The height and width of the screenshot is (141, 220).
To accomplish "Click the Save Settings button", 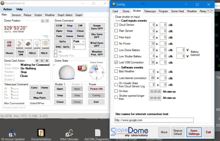I will coord(194,132).
